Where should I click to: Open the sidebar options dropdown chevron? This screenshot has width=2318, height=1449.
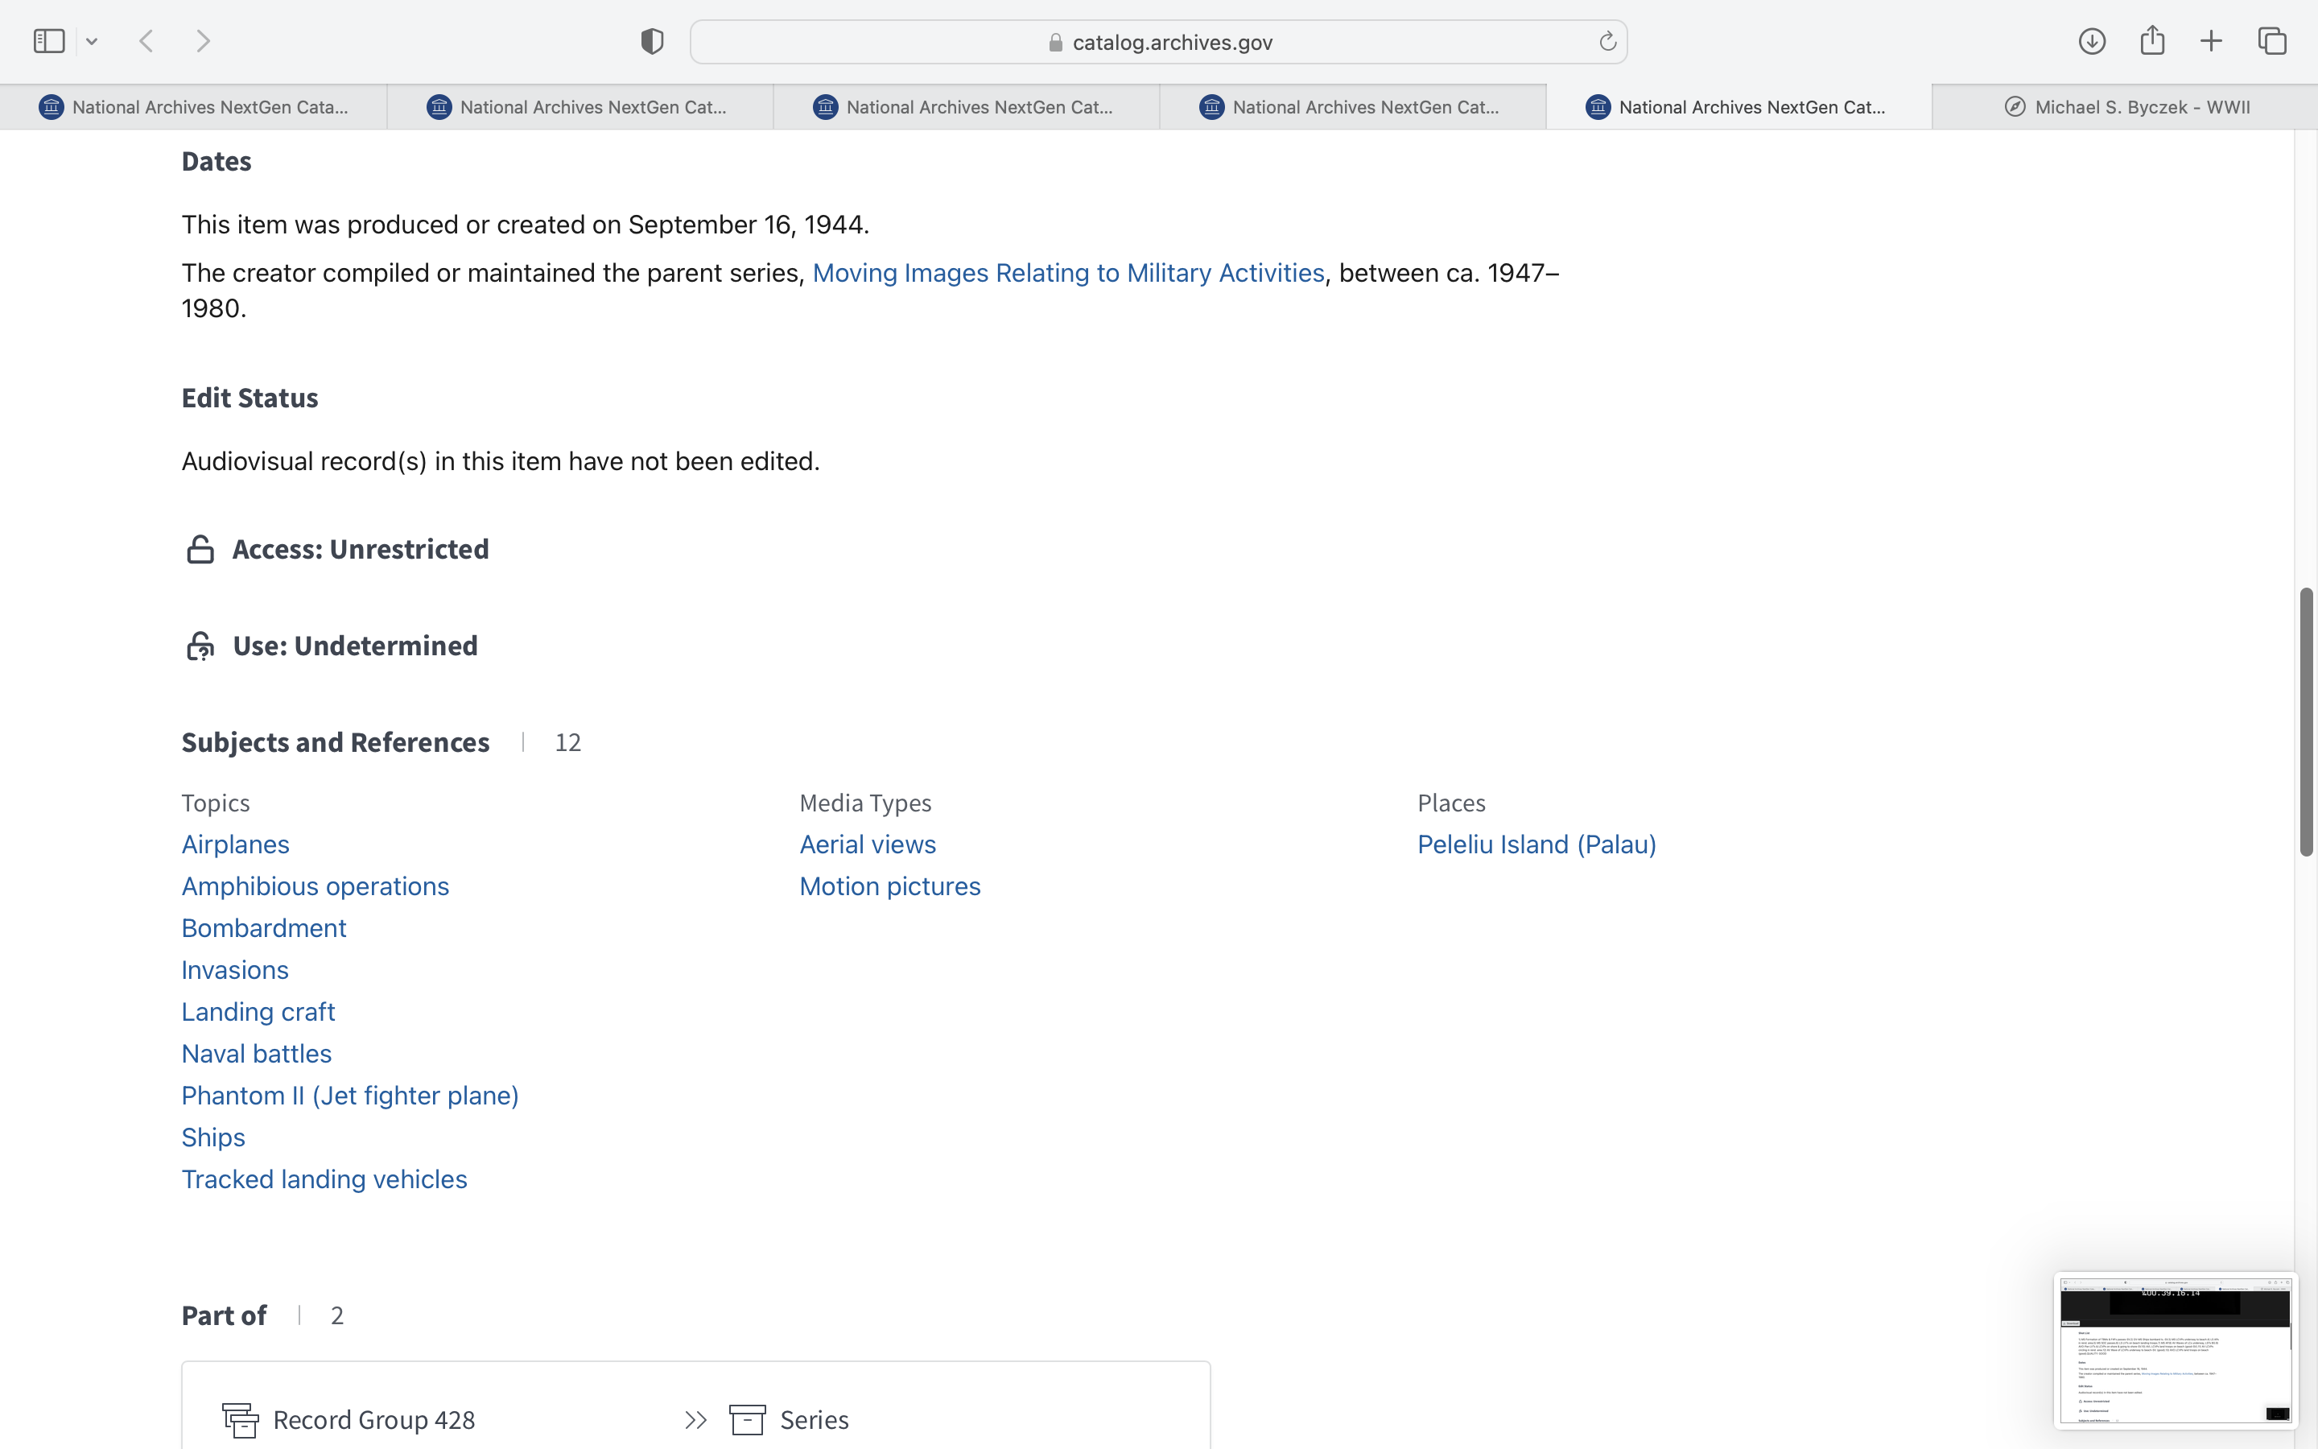point(92,41)
